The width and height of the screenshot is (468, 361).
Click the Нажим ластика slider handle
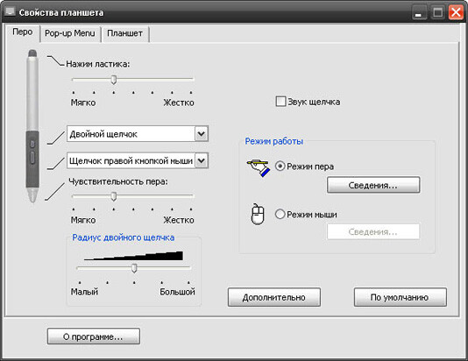click(113, 80)
